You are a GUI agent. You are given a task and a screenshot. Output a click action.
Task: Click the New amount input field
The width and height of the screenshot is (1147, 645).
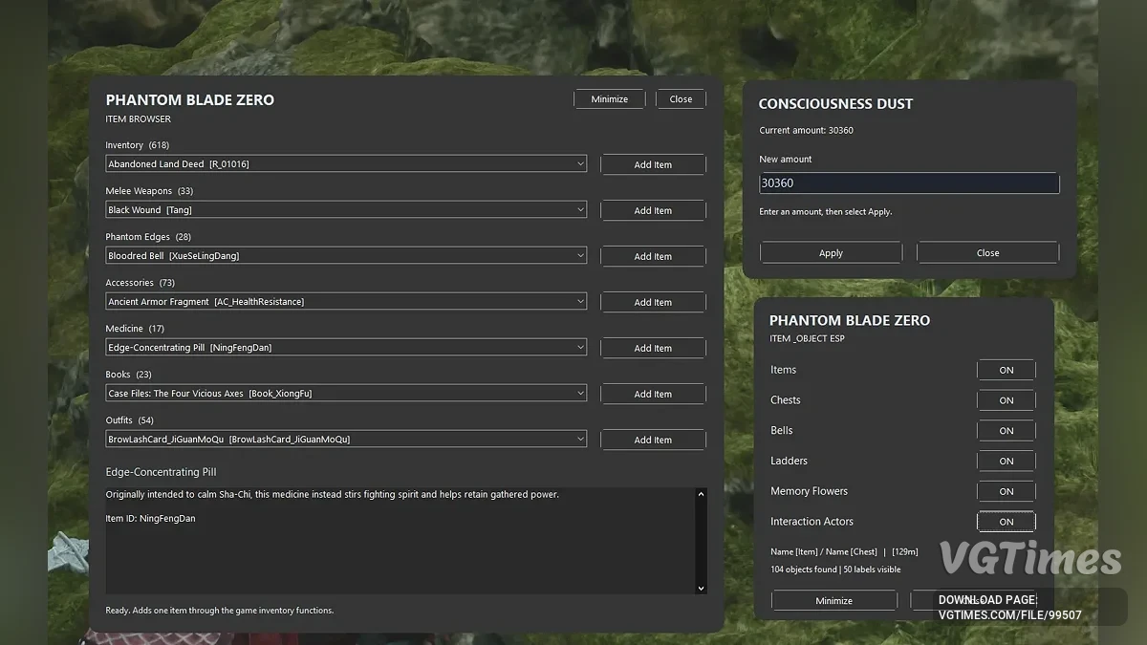tap(909, 183)
